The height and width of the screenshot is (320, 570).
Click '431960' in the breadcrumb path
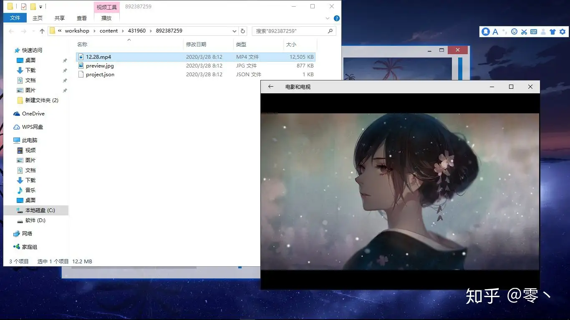137,31
